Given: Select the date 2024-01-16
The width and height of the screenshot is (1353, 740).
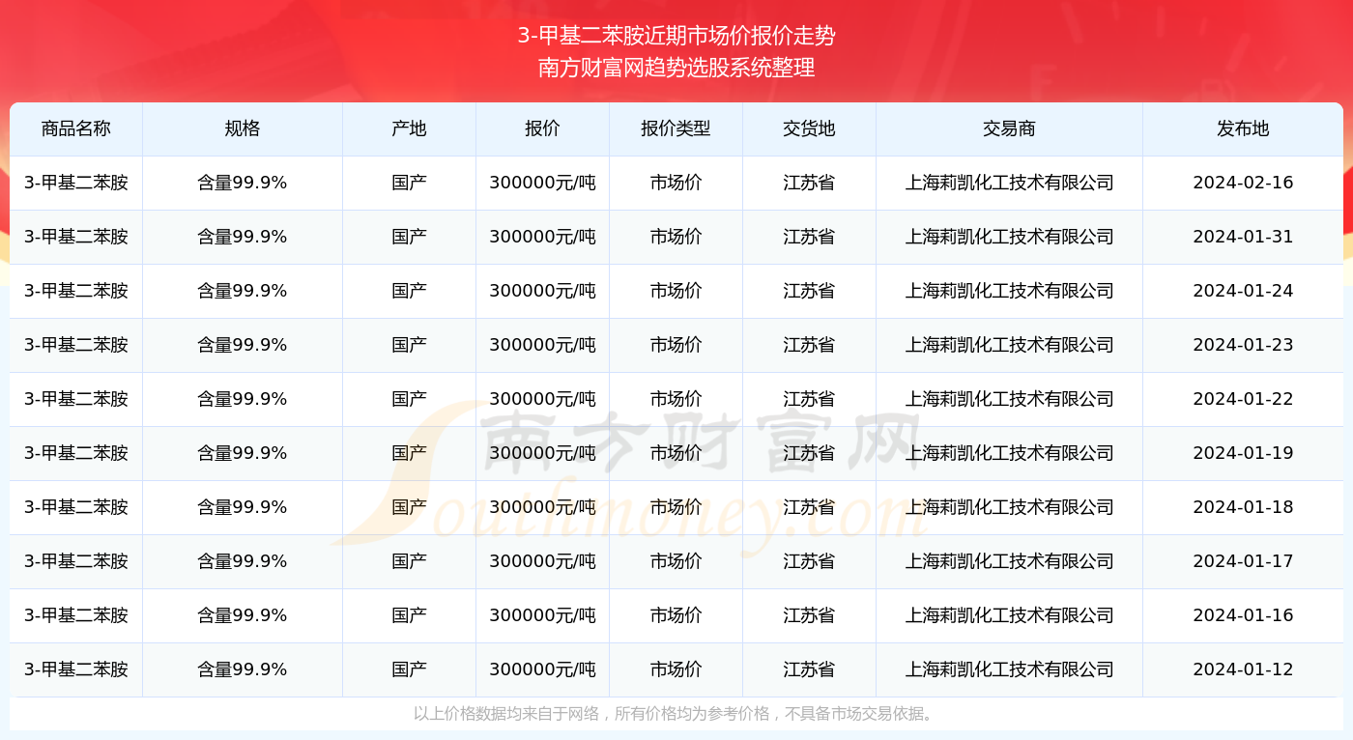Looking at the screenshot, I should tap(1243, 615).
